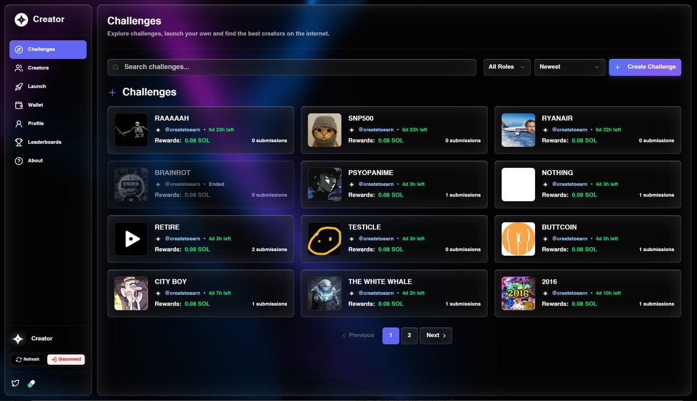Click Refresh to reload wallet info
This screenshot has width=697, height=401.
point(27,359)
